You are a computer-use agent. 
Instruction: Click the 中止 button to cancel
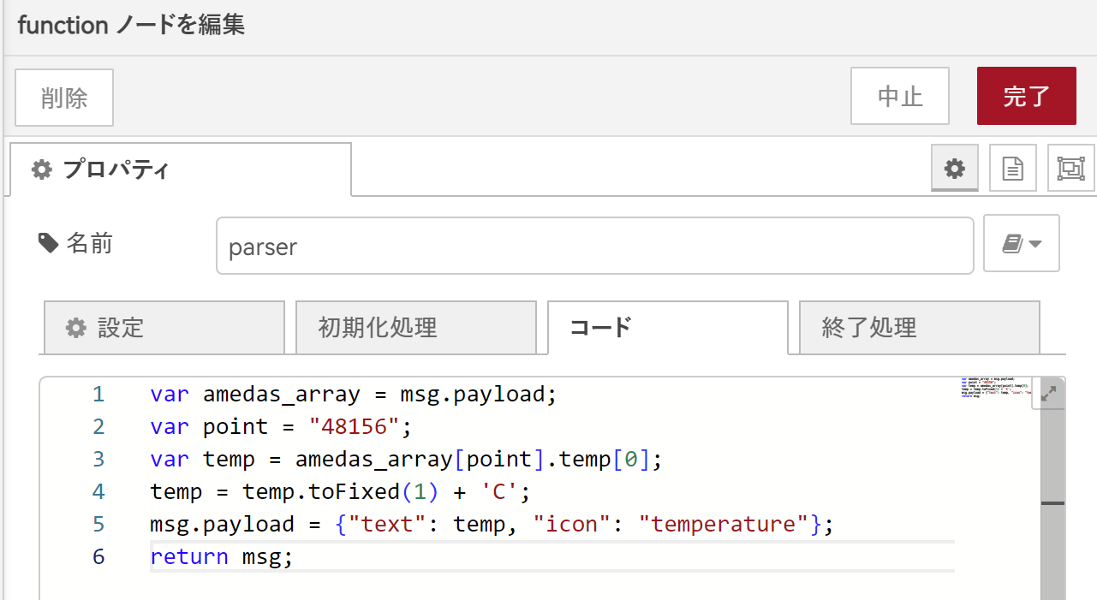coord(899,96)
